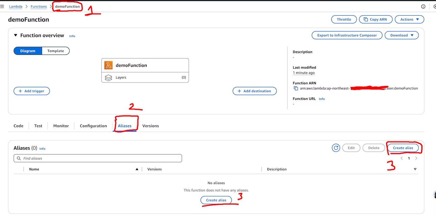Open the Configuration tab

[93, 126]
